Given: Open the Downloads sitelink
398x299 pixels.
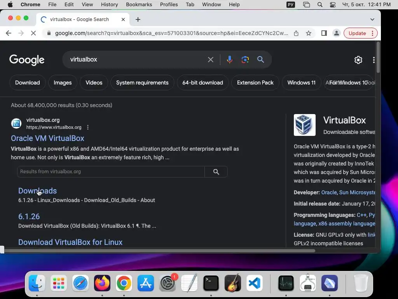Looking at the screenshot, I should click(37, 191).
